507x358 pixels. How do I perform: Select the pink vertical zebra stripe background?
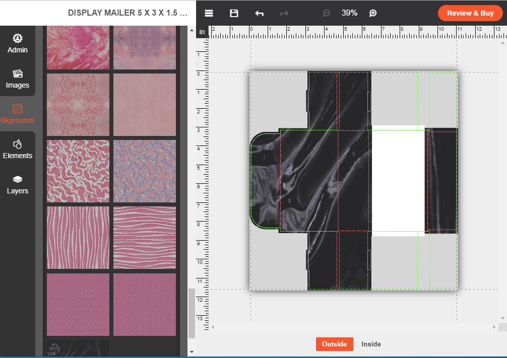78,238
